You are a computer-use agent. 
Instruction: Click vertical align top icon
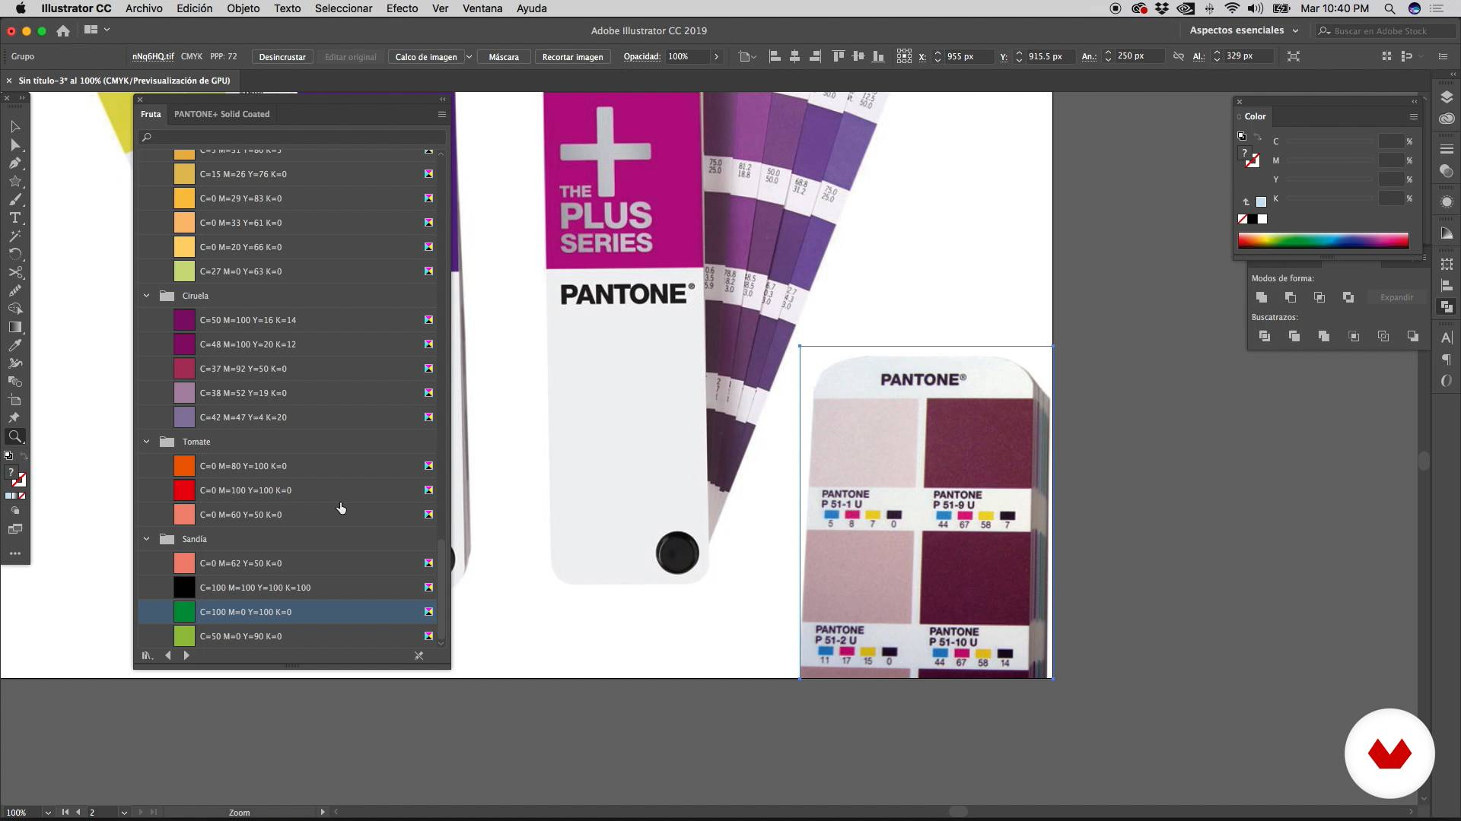click(x=838, y=56)
